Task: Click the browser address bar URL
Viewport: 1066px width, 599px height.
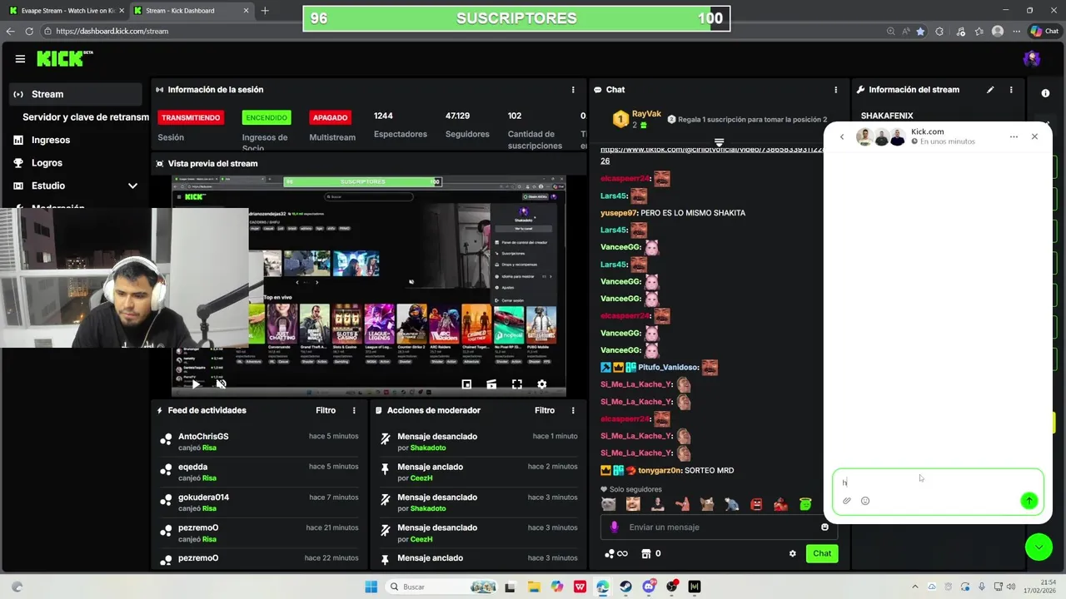Action: (x=112, y=31)
